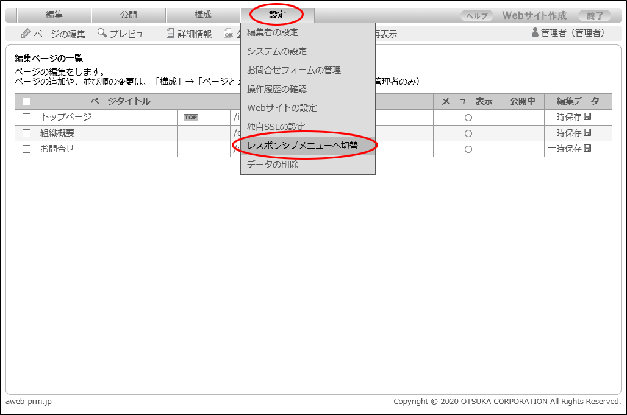Open the 構成 menu tab
This screenshot has height=415, width=627.
202,15
